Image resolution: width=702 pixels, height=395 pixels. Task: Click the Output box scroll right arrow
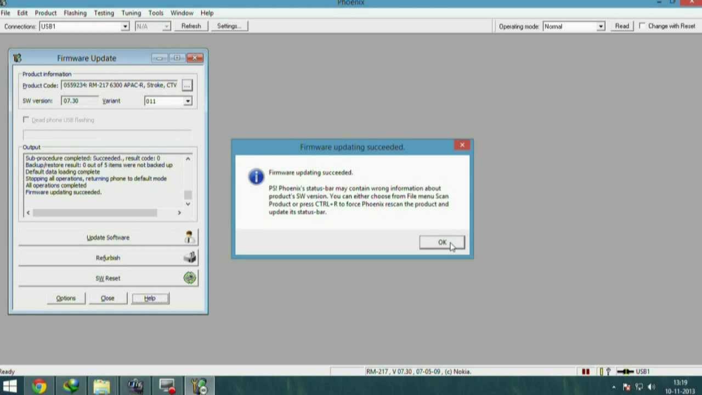[179, 212]
